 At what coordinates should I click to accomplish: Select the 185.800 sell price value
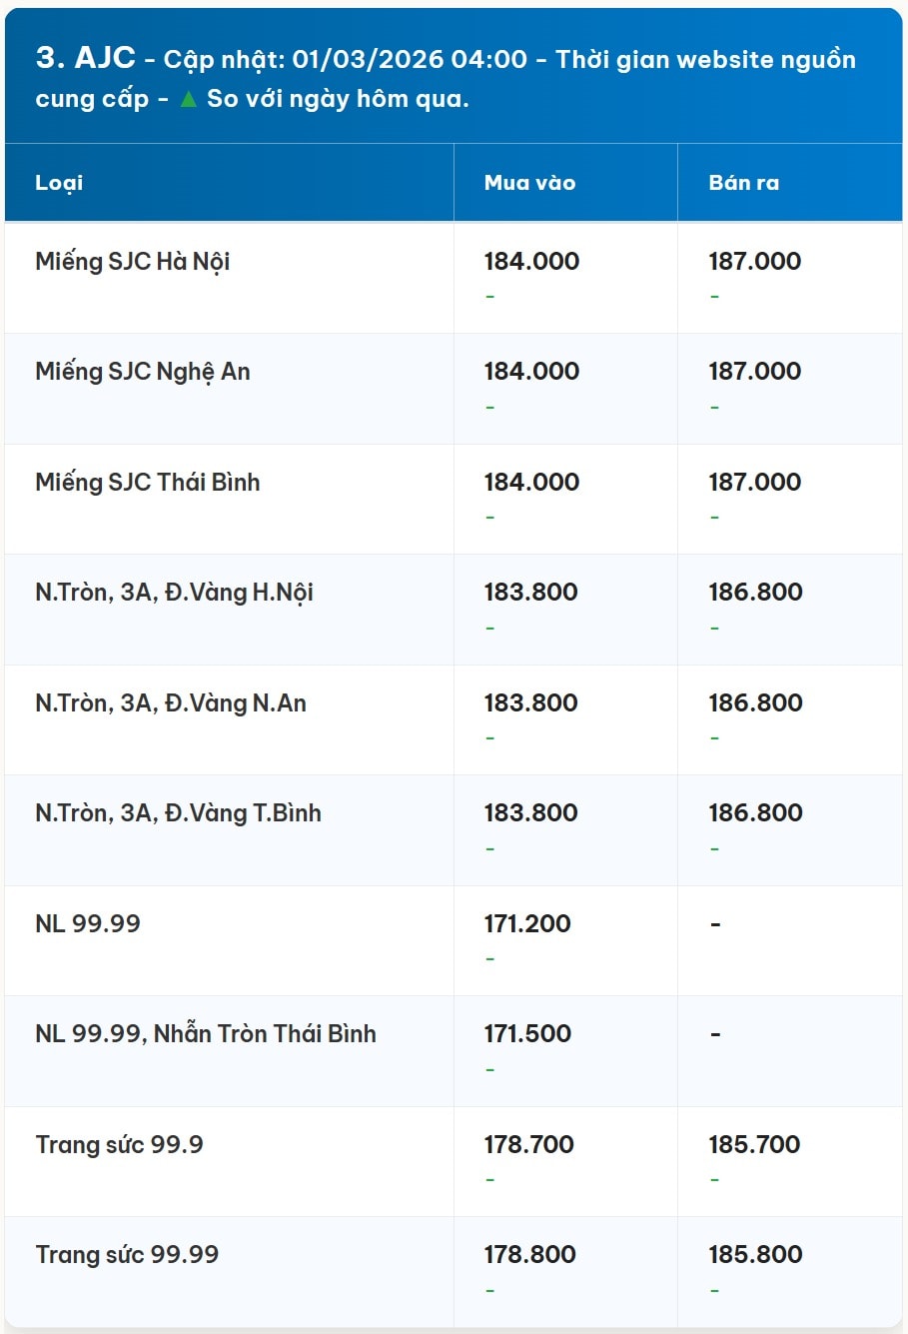point(755,1255)
